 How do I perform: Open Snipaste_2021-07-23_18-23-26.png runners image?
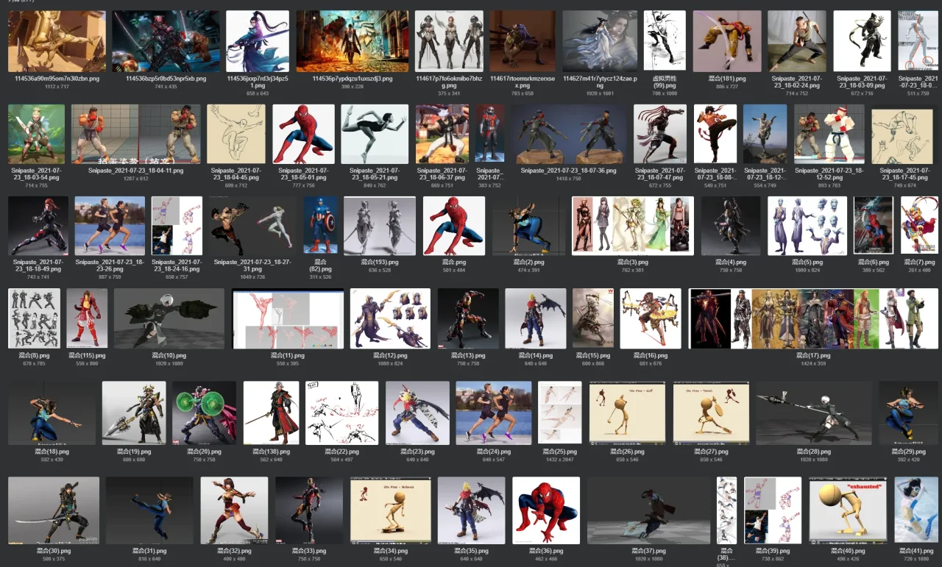pos(110,226)
